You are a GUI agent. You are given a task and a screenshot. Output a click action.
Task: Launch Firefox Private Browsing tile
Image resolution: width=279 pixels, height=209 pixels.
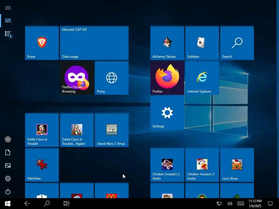point(77,78)
